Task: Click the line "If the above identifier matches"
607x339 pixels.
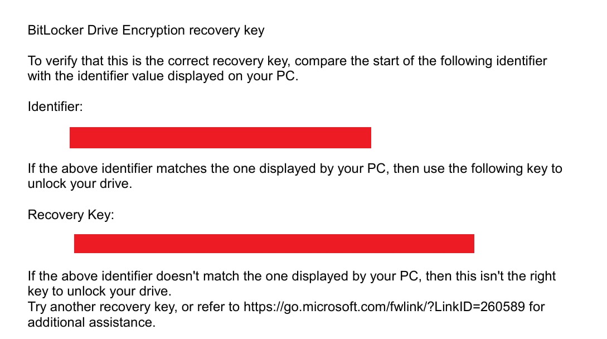Action: 295,168
